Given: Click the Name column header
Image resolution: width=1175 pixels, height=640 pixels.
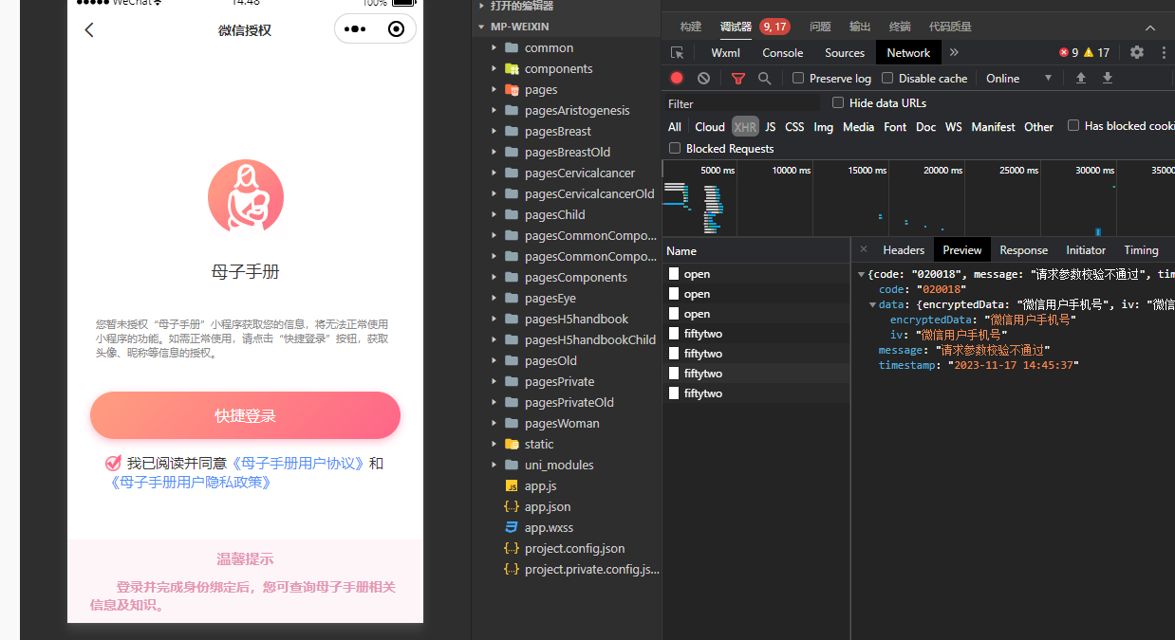Looking at the screenshot, I should [x=755, y=251].
